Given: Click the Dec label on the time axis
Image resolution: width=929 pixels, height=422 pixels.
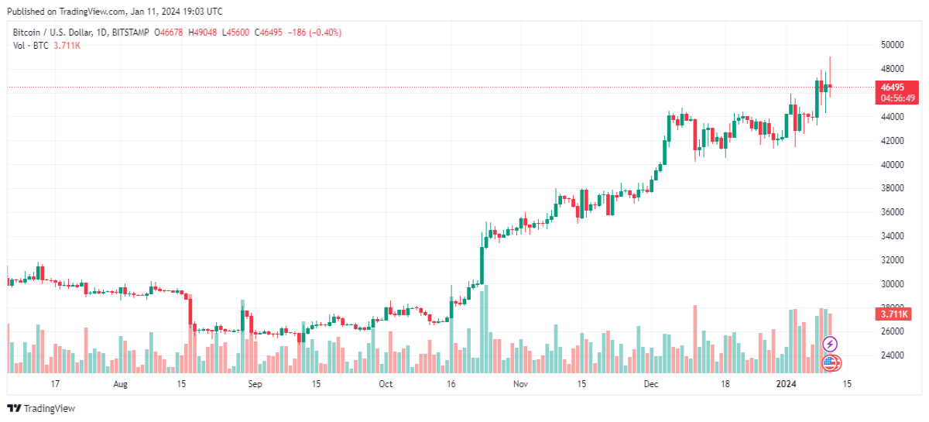Looking at the screenshot, I should coord(651,384).
